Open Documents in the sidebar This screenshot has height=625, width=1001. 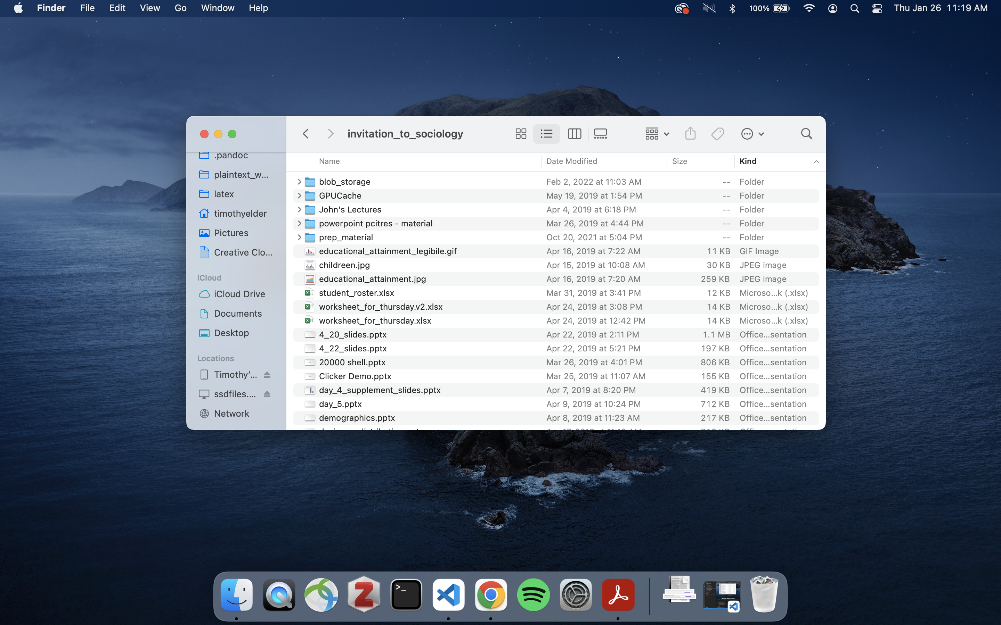(230, 313)
